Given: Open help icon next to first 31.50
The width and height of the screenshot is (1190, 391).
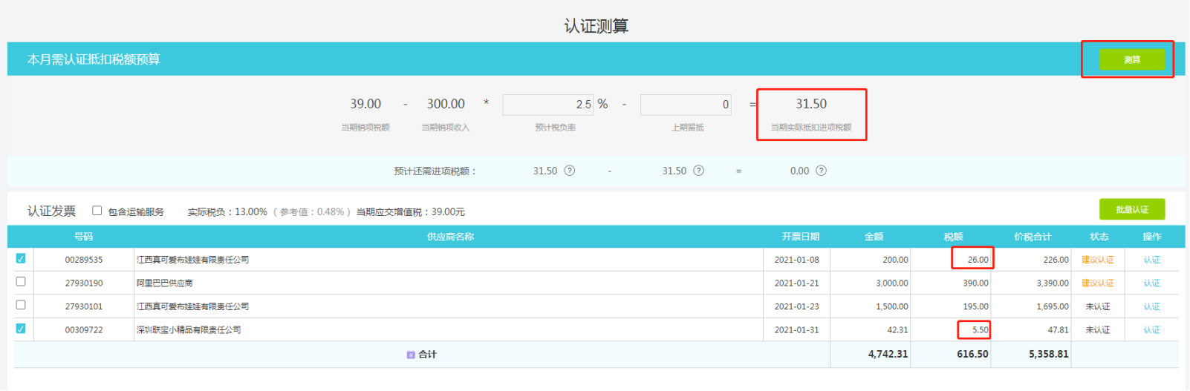Looking at the screenshot, I should (x=570, y=171).
